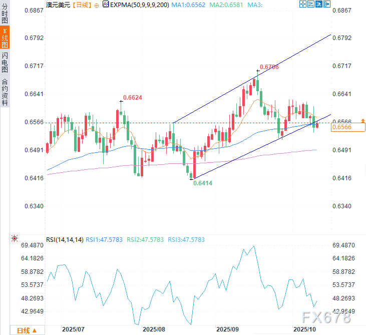Switch to the 分时图 tab
The width and height of the screenshot is (366, 335).
point(5,14)
